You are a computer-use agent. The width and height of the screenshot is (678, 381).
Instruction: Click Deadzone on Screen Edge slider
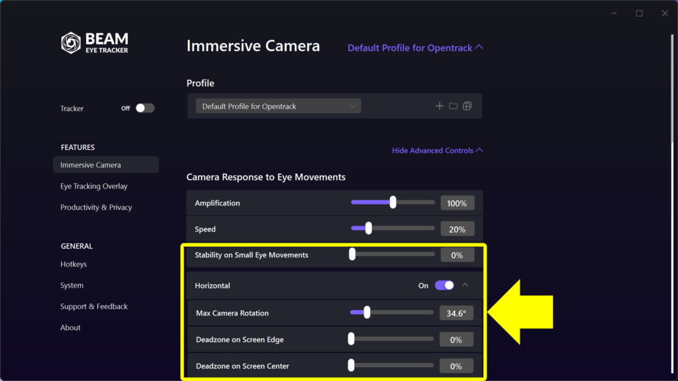391,339
